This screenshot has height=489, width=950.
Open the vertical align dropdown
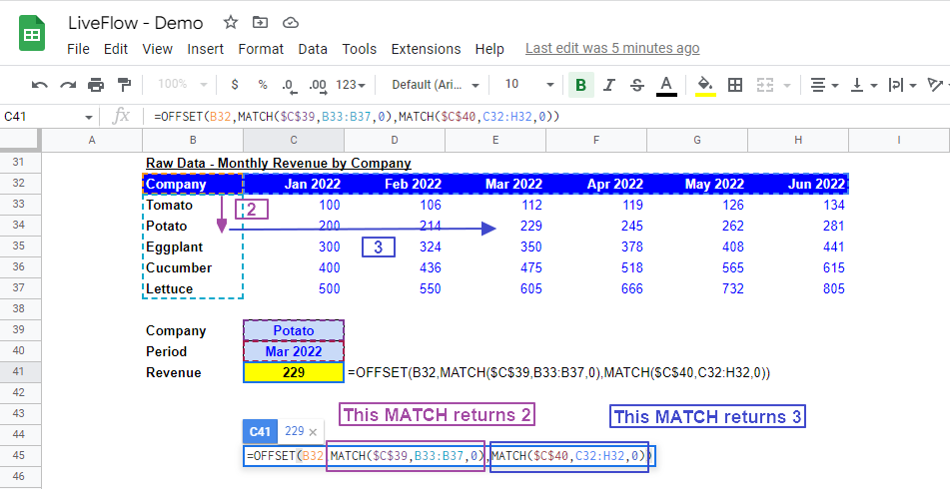click(863, 86)
